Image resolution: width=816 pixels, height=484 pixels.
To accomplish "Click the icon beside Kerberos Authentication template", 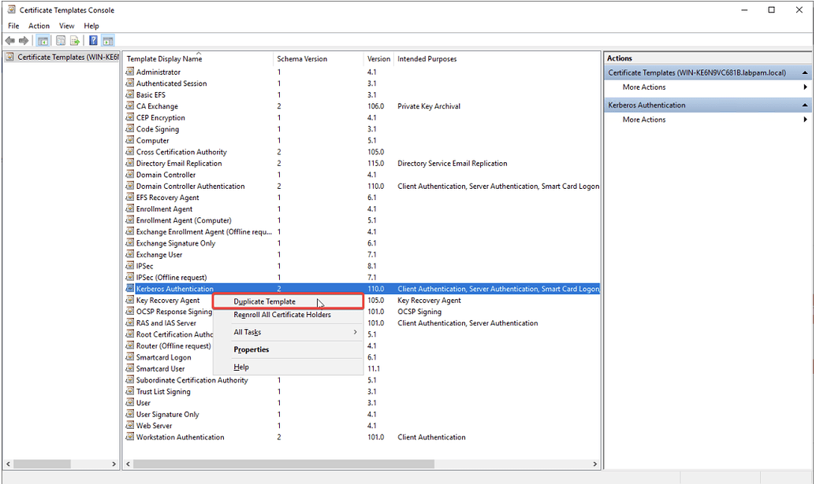I will tap(129, 289).
